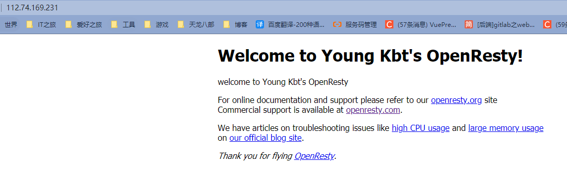The image size is (567, 192).
Task: Open the [后端]gitlab之web... bookmark
Action: point(500,24)
